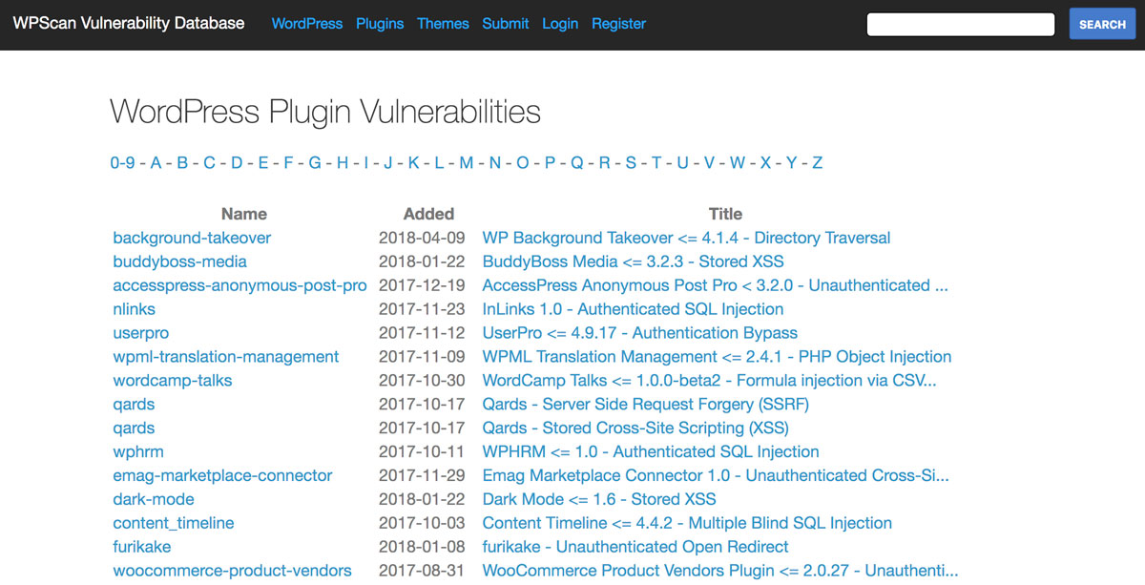Open the accesspress-anonymous-post-pro plugin link

pyautogui.click(x=239, y=285)
